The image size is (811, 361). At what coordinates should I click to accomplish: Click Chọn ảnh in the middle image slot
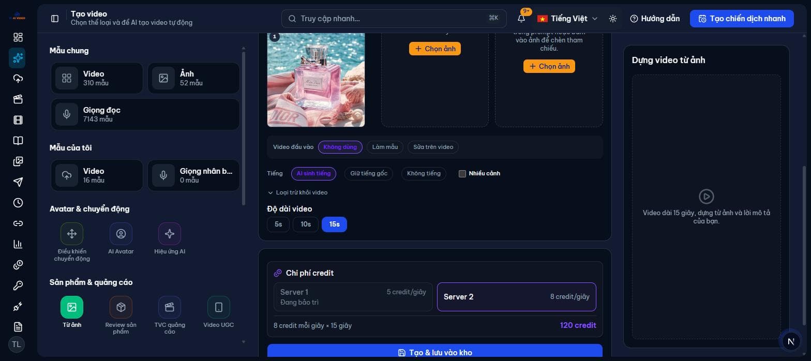(435, 49)
